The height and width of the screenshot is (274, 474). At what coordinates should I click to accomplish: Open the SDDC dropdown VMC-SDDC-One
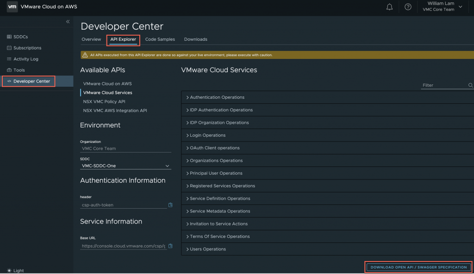pyautogui.click(x=125, y=166)
